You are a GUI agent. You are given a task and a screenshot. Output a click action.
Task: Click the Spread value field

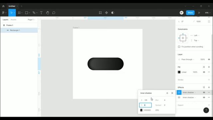click(164, 105)
